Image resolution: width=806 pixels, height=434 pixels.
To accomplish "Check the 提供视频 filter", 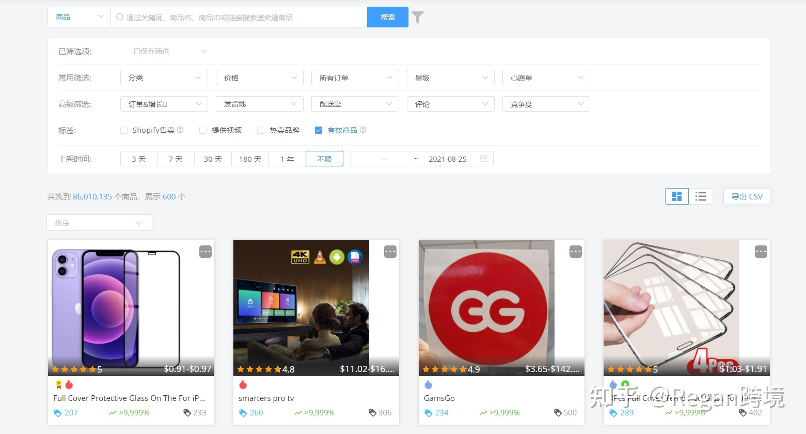I will 202,130.
